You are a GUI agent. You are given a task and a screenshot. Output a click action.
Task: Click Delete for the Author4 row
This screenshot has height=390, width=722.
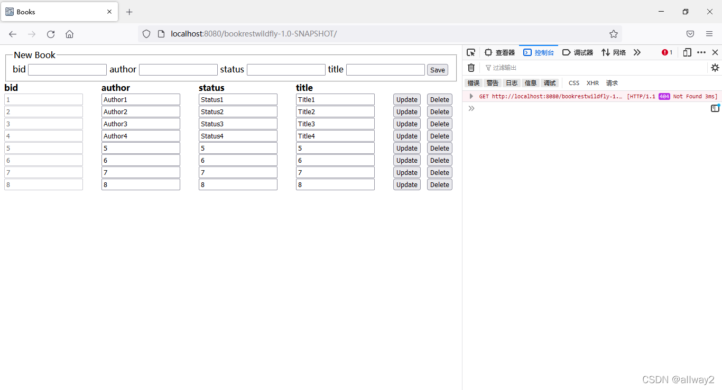pos(440,136)
